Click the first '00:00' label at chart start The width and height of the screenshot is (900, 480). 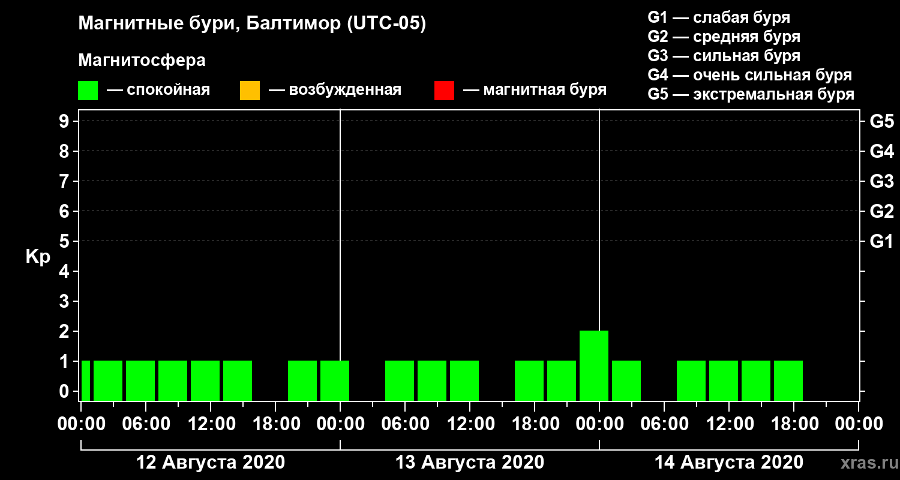click(81, 424)
